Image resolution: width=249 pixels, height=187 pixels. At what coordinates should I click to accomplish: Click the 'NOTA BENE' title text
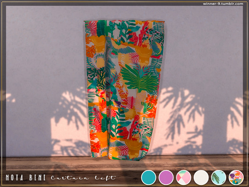tap(26, 177)
